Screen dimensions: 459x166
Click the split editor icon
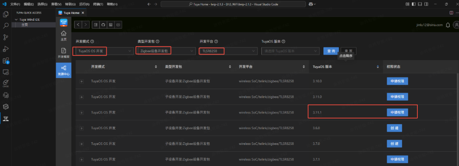click(451, 13)
